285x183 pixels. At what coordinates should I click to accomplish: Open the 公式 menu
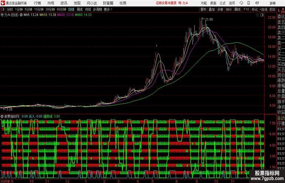222,3
